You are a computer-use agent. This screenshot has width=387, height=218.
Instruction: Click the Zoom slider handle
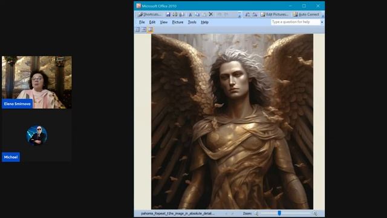coord(279,213)
